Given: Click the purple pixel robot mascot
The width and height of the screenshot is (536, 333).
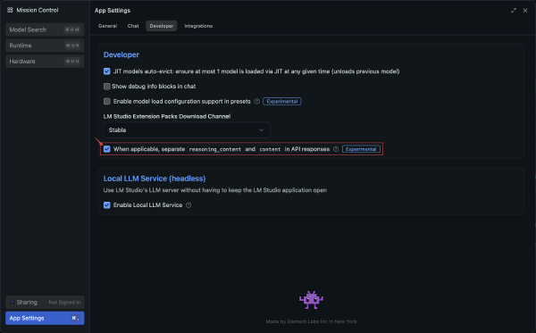Looking at the screenshot, I should (x=311, y=300).
